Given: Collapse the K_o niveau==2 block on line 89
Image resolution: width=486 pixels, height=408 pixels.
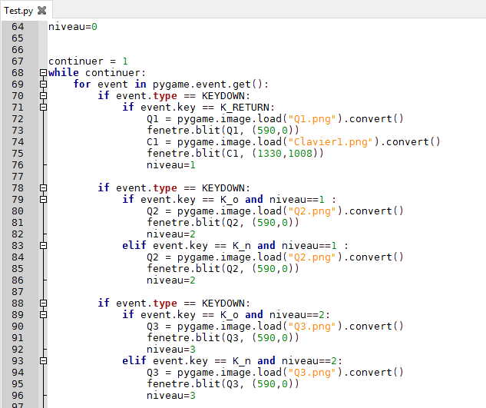Looking at the screenshot, I should tap(44, 314).
